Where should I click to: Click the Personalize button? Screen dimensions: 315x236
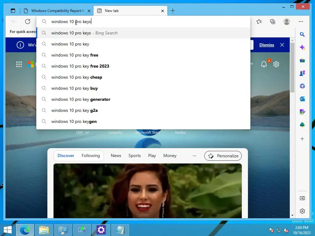pos(223,156)
